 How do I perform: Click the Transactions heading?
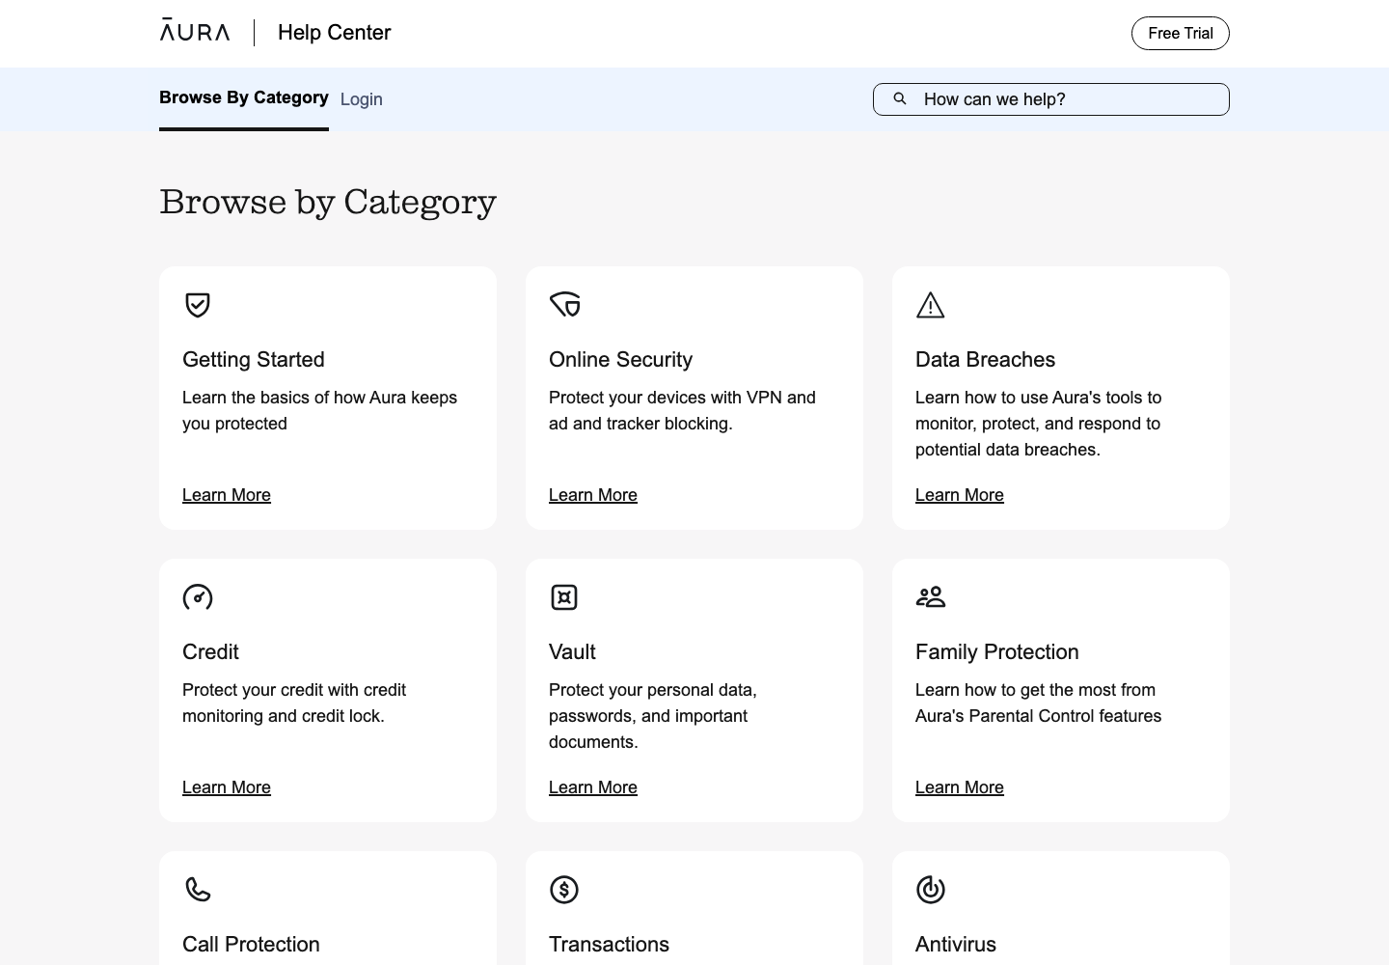pos(609,945)
